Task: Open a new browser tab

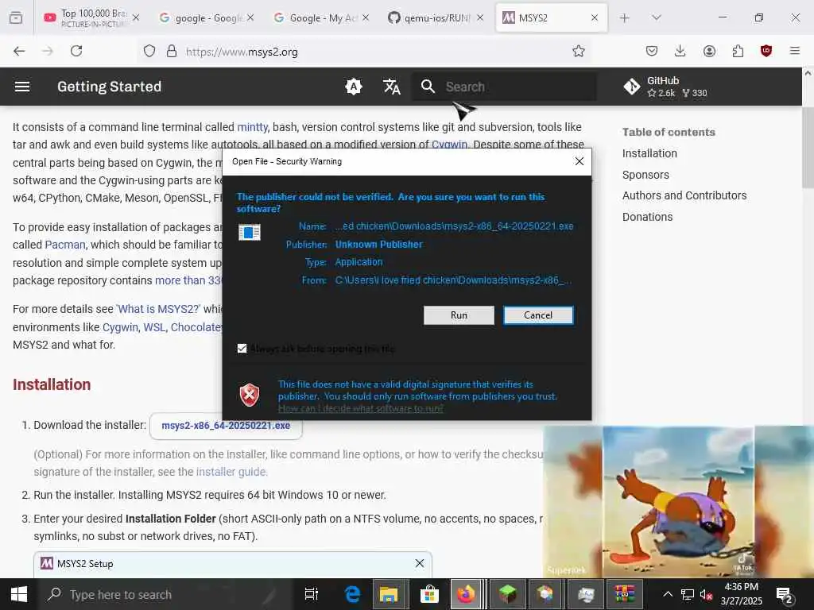Action: [625, 18]
